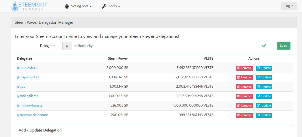Viewport: 302px width, 137px height.
Task: Open the @upmewhale delegatee link
Action: 27,68
